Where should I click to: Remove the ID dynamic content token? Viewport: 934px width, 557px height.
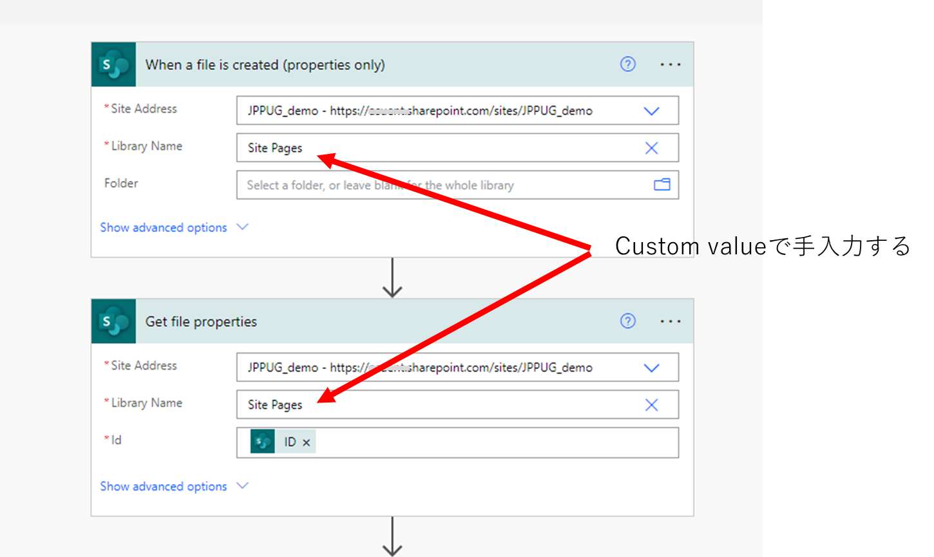[307, 442]
